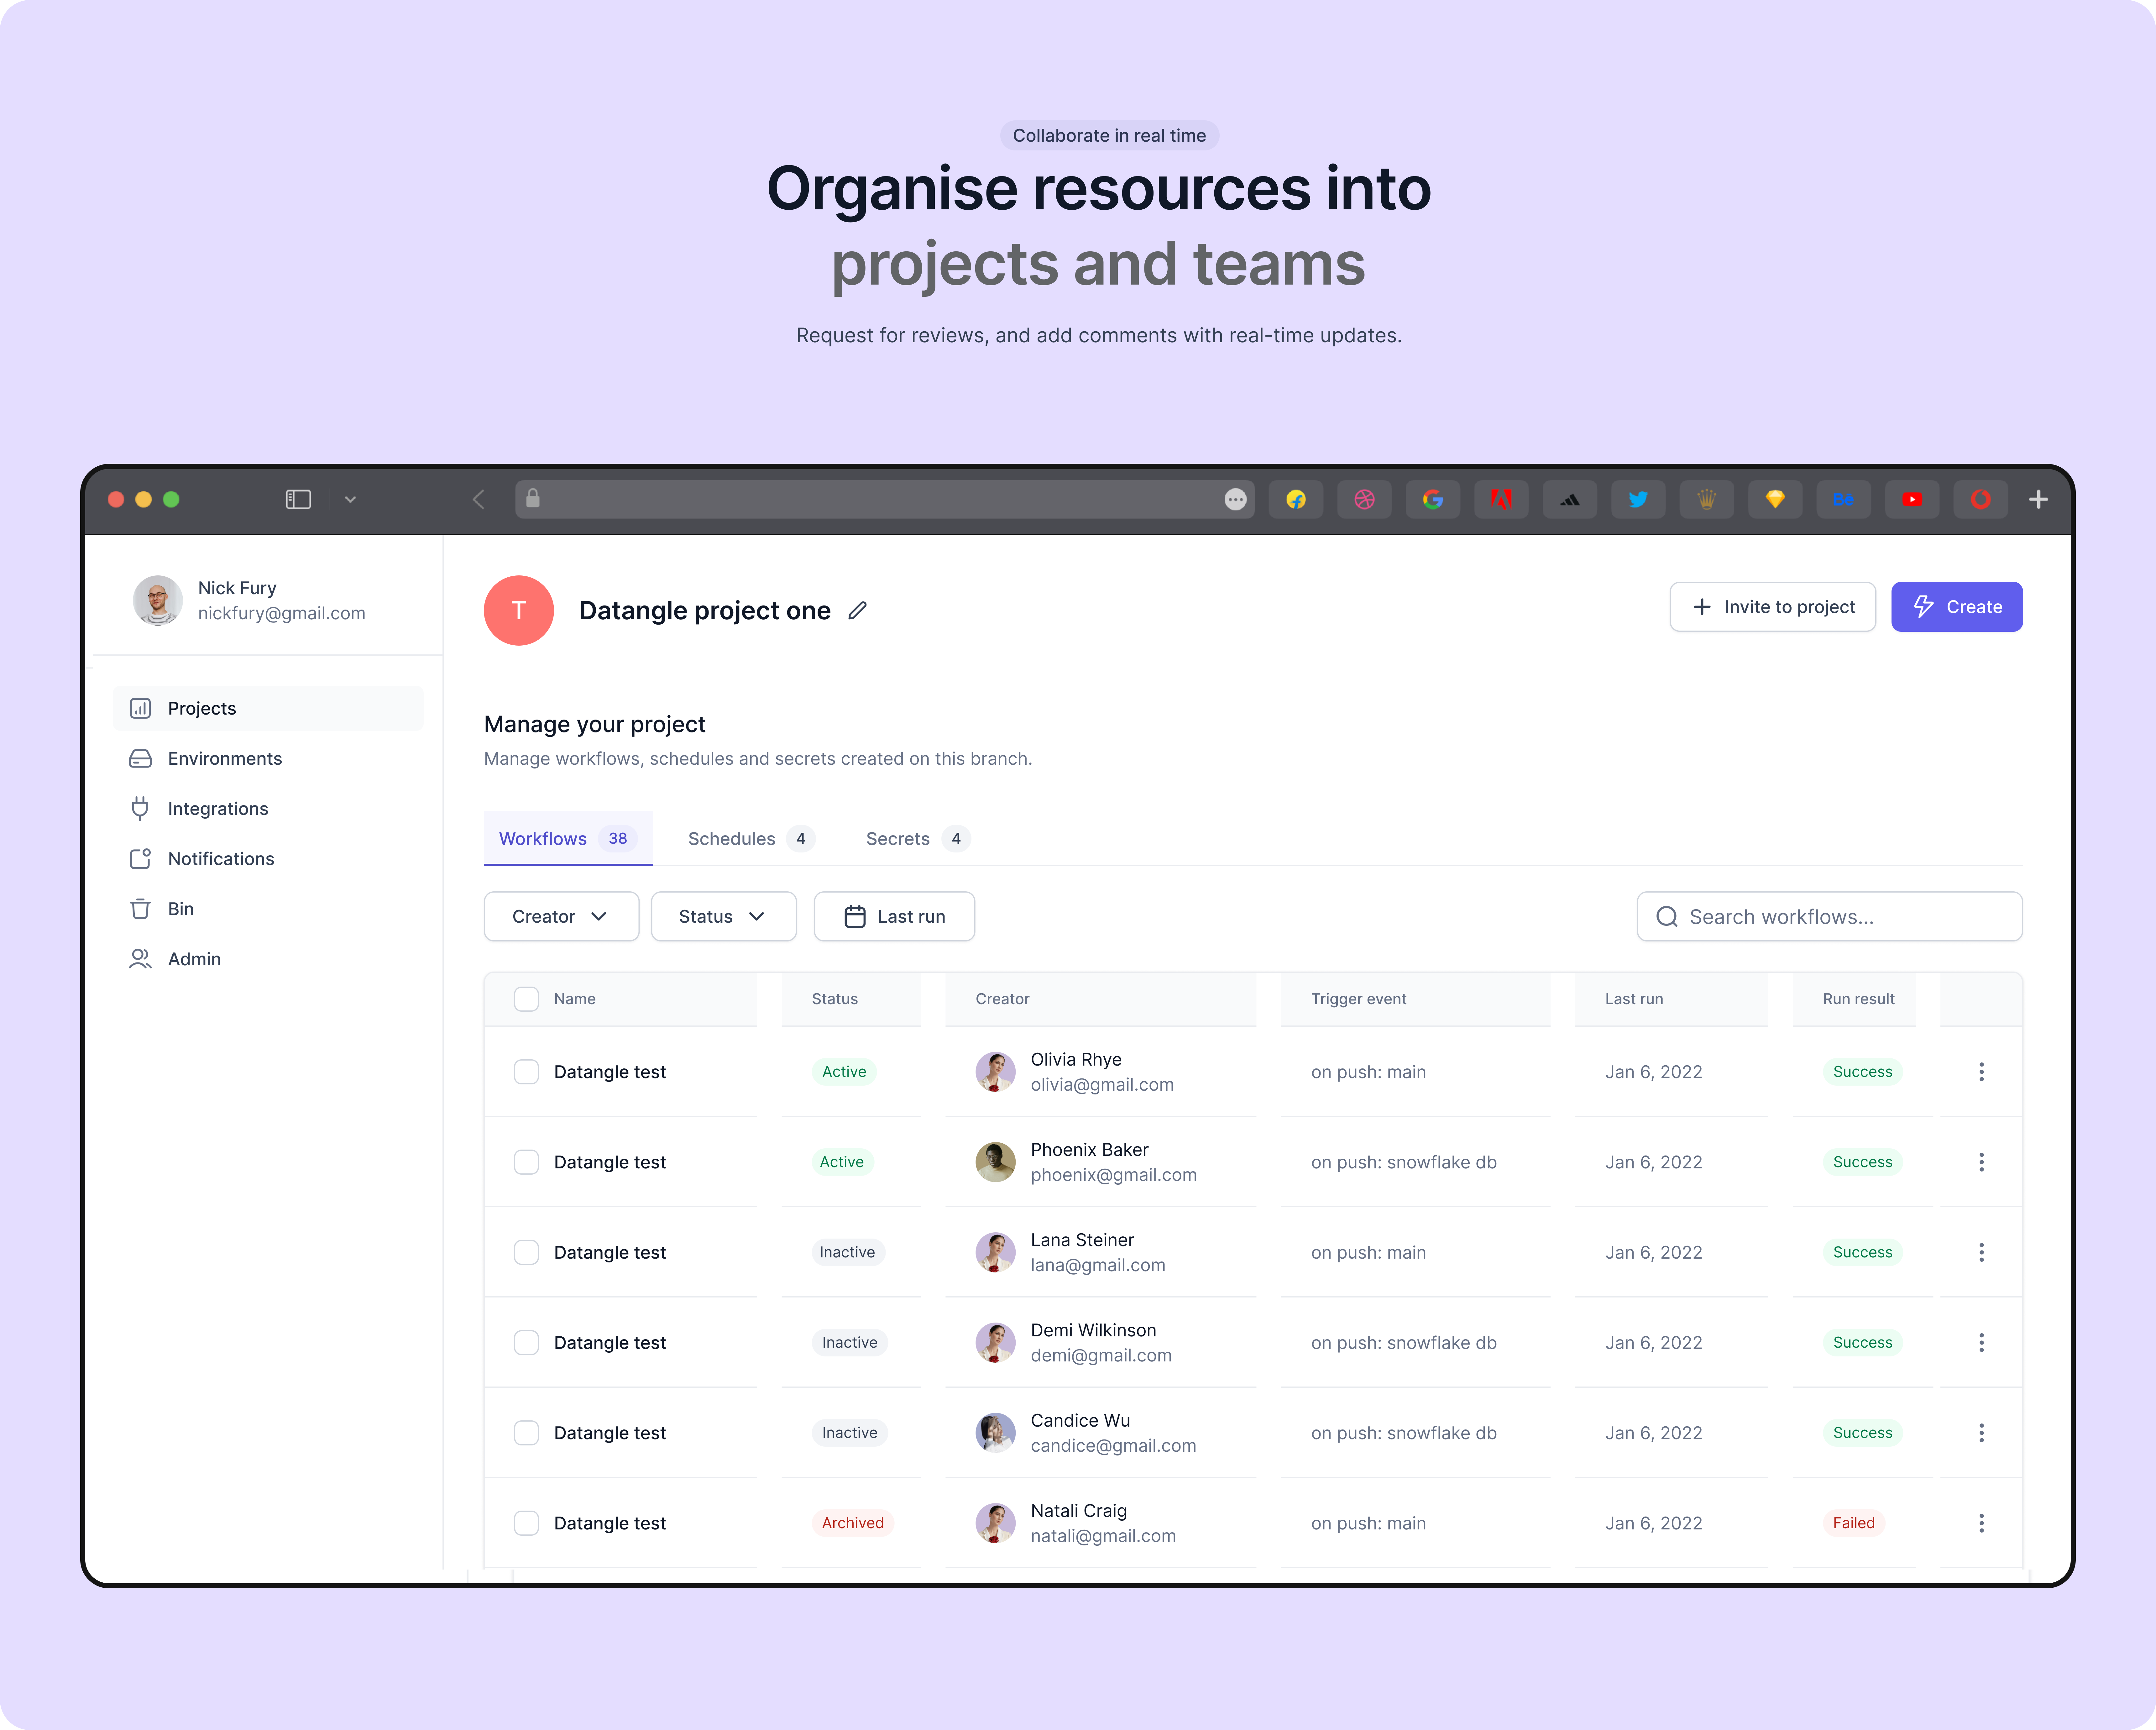This screenshot has height=1730, width=2156.
Task: Open the Dribbble bookmark tab
Action: (1364, 499)
